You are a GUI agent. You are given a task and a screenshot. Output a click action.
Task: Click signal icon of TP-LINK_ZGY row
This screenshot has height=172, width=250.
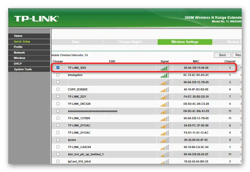(165, 97)
